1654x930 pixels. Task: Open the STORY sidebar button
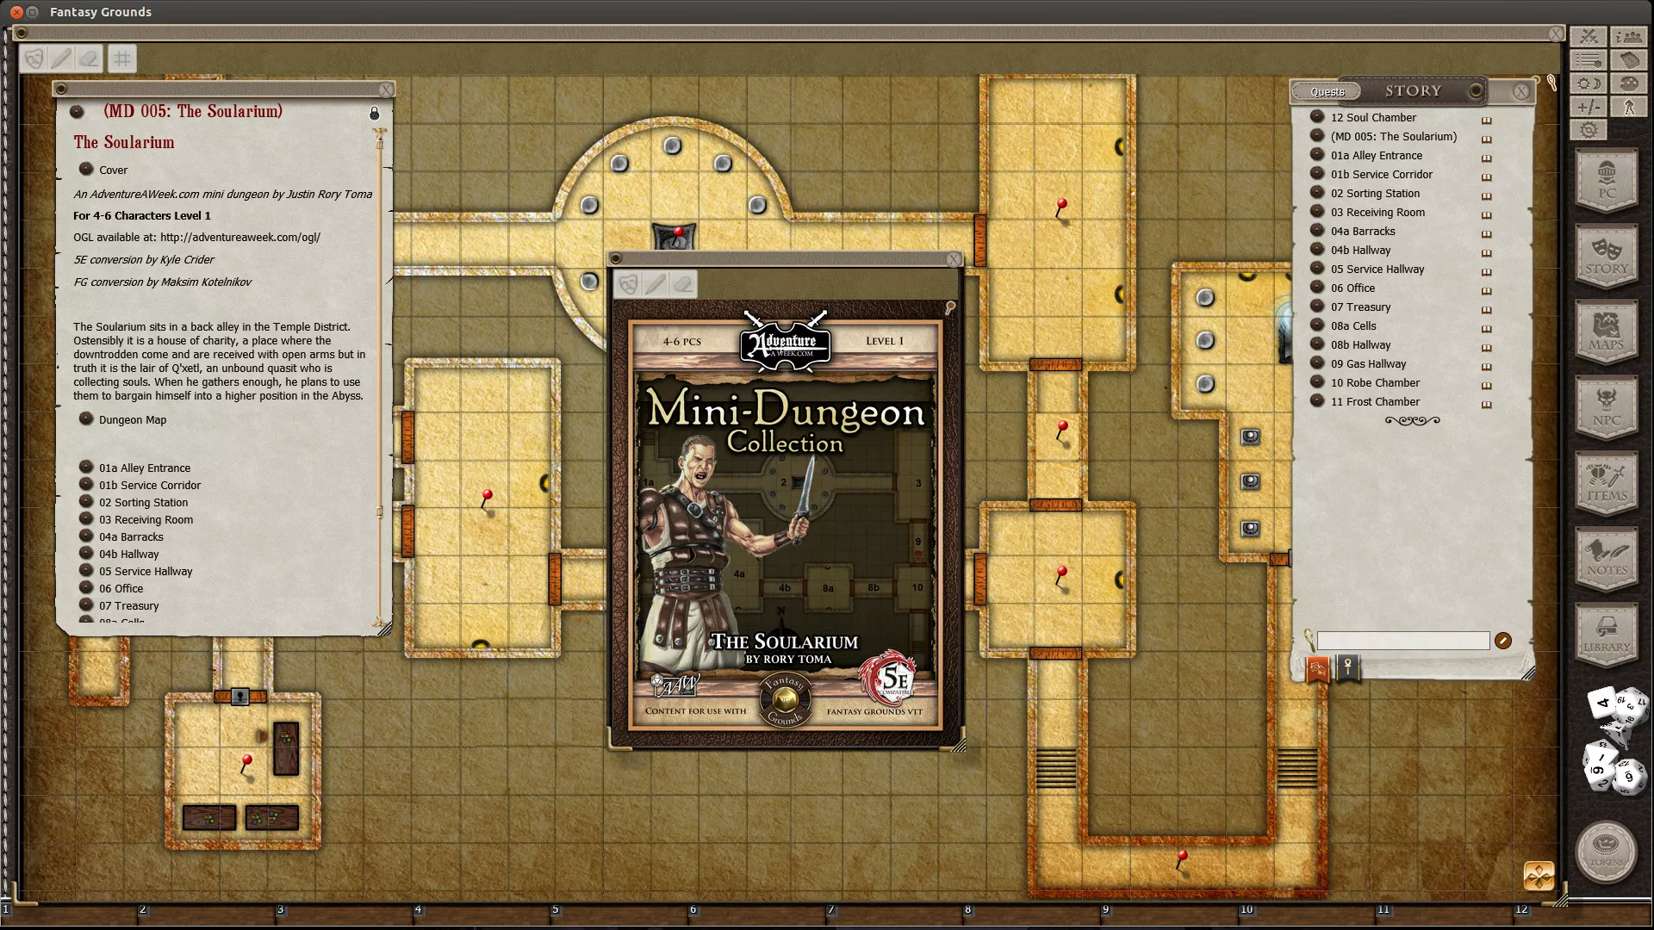pos(1607,256)
